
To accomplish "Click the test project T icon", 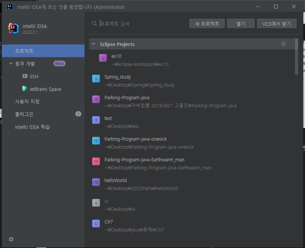I will 96,120.
